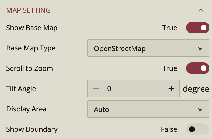Open the Base Map Type dropdown

point(148,48)
